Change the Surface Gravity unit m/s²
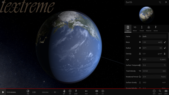This screenshot has width=169, height=95. click(164, 83)
